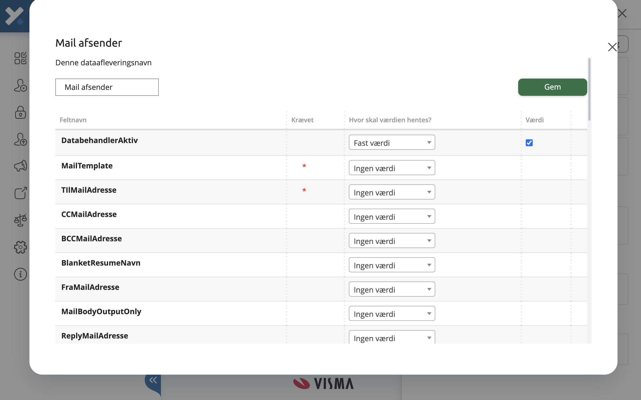Uncheck the DatabehandlerAktiv value checkbox
641x400 pixels.
[x=529, y=143]
